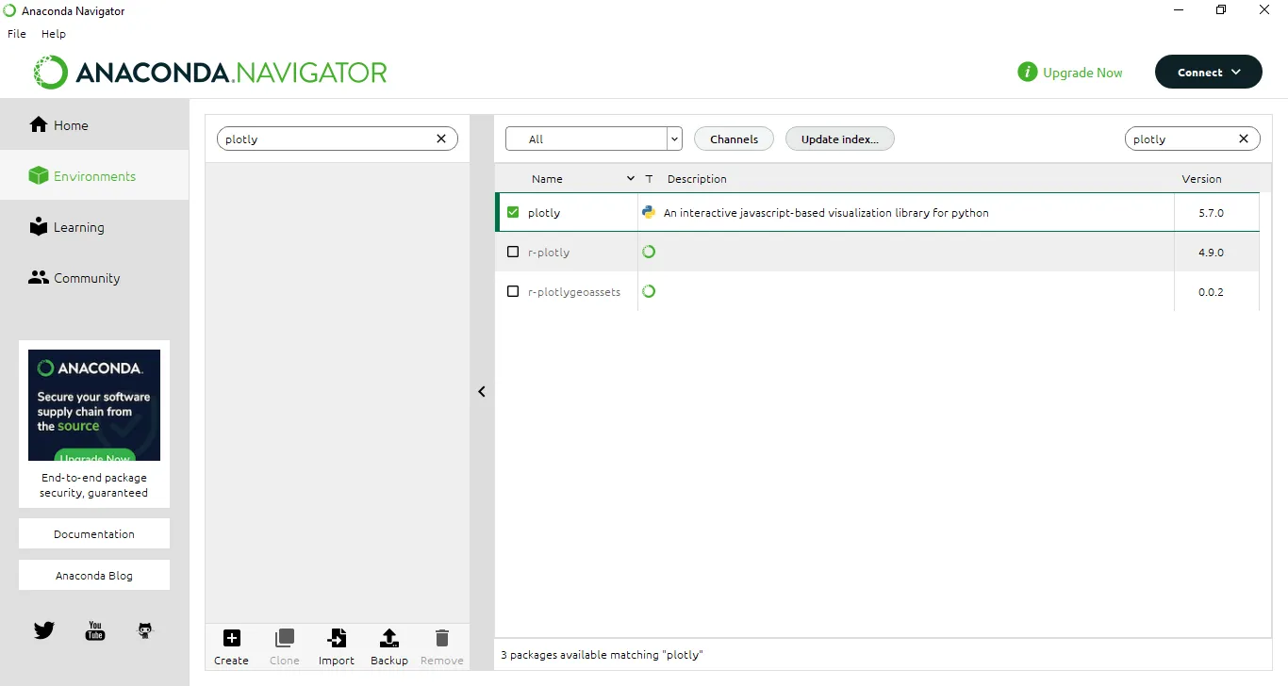Screen dimensions: 1288x686
Task: Open the Community tab
Action: click(x=94, y=278)
